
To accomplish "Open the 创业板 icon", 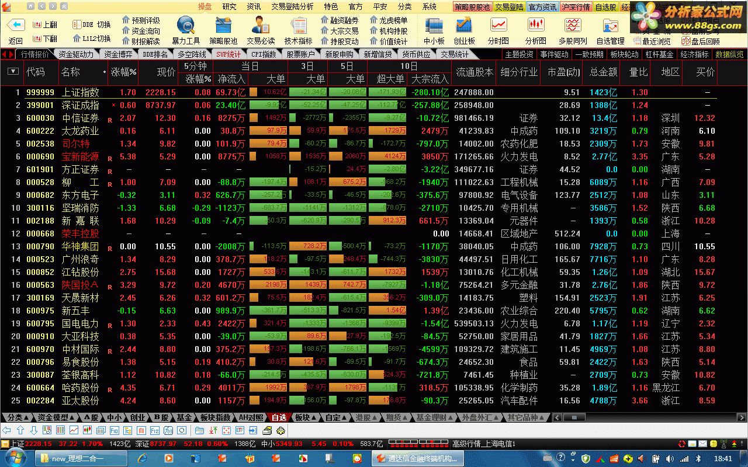I will 464,25.
